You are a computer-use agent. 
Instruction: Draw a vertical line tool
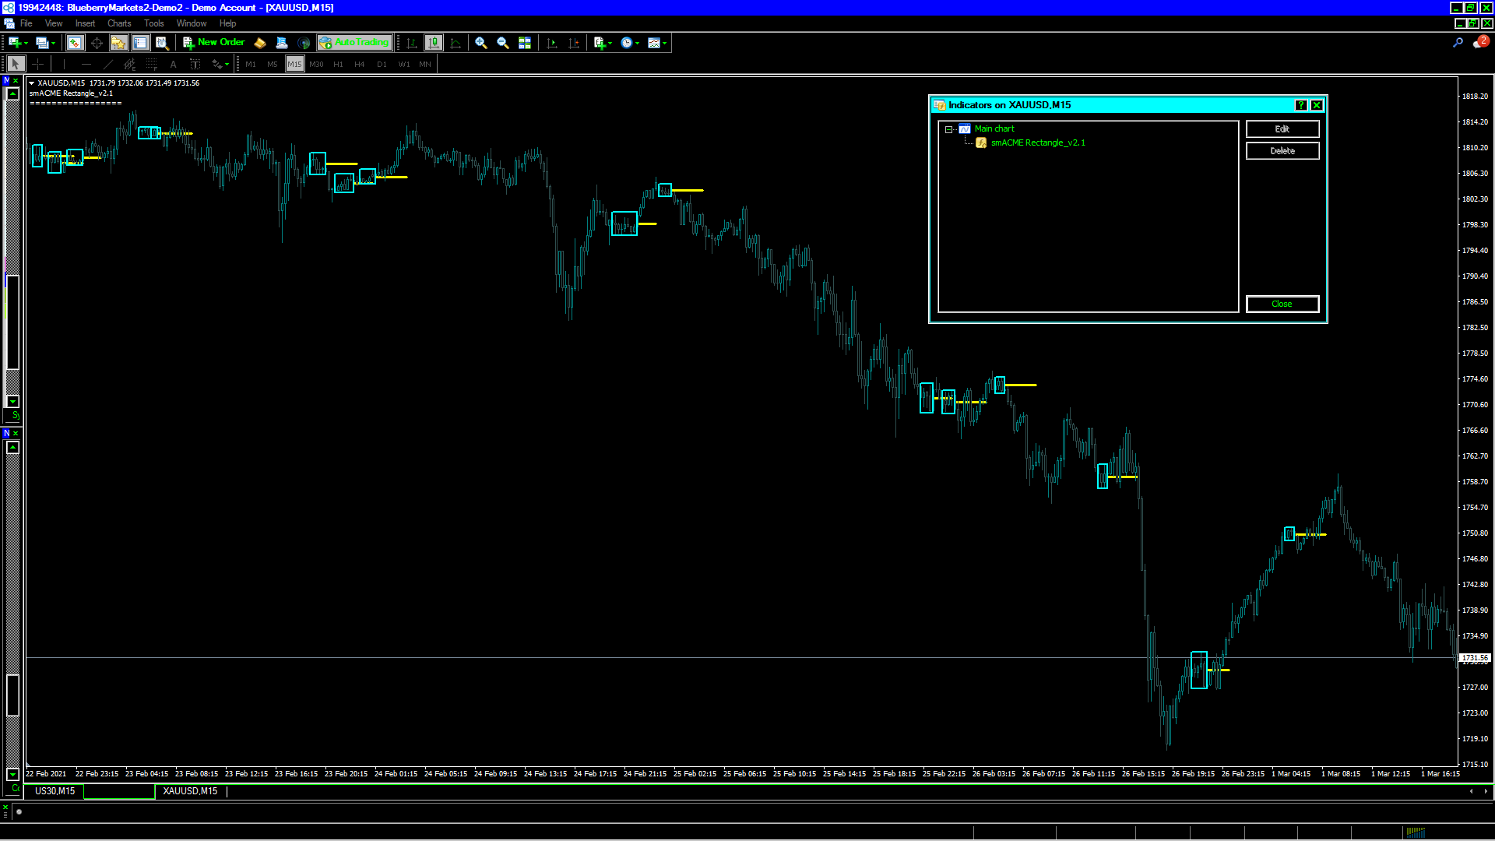click(x=64, y=64)
